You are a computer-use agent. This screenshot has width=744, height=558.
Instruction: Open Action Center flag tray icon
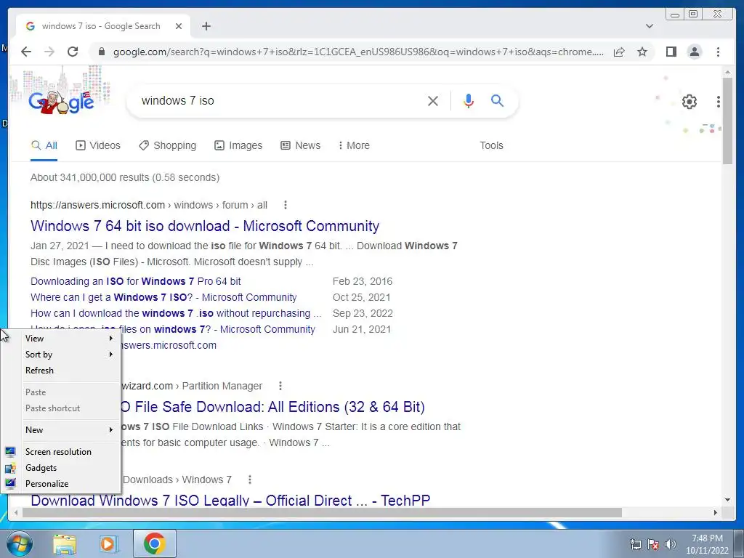[653, 544]
